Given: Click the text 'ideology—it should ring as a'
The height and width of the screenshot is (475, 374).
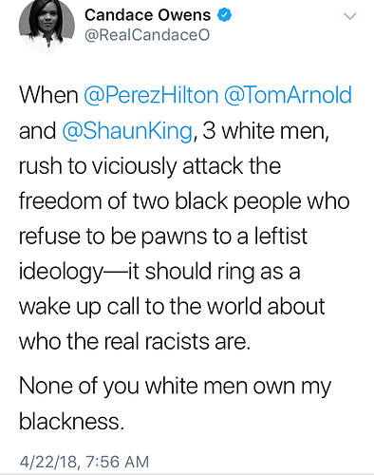Looking at the screenshot, I should click(x=159, y=272).
